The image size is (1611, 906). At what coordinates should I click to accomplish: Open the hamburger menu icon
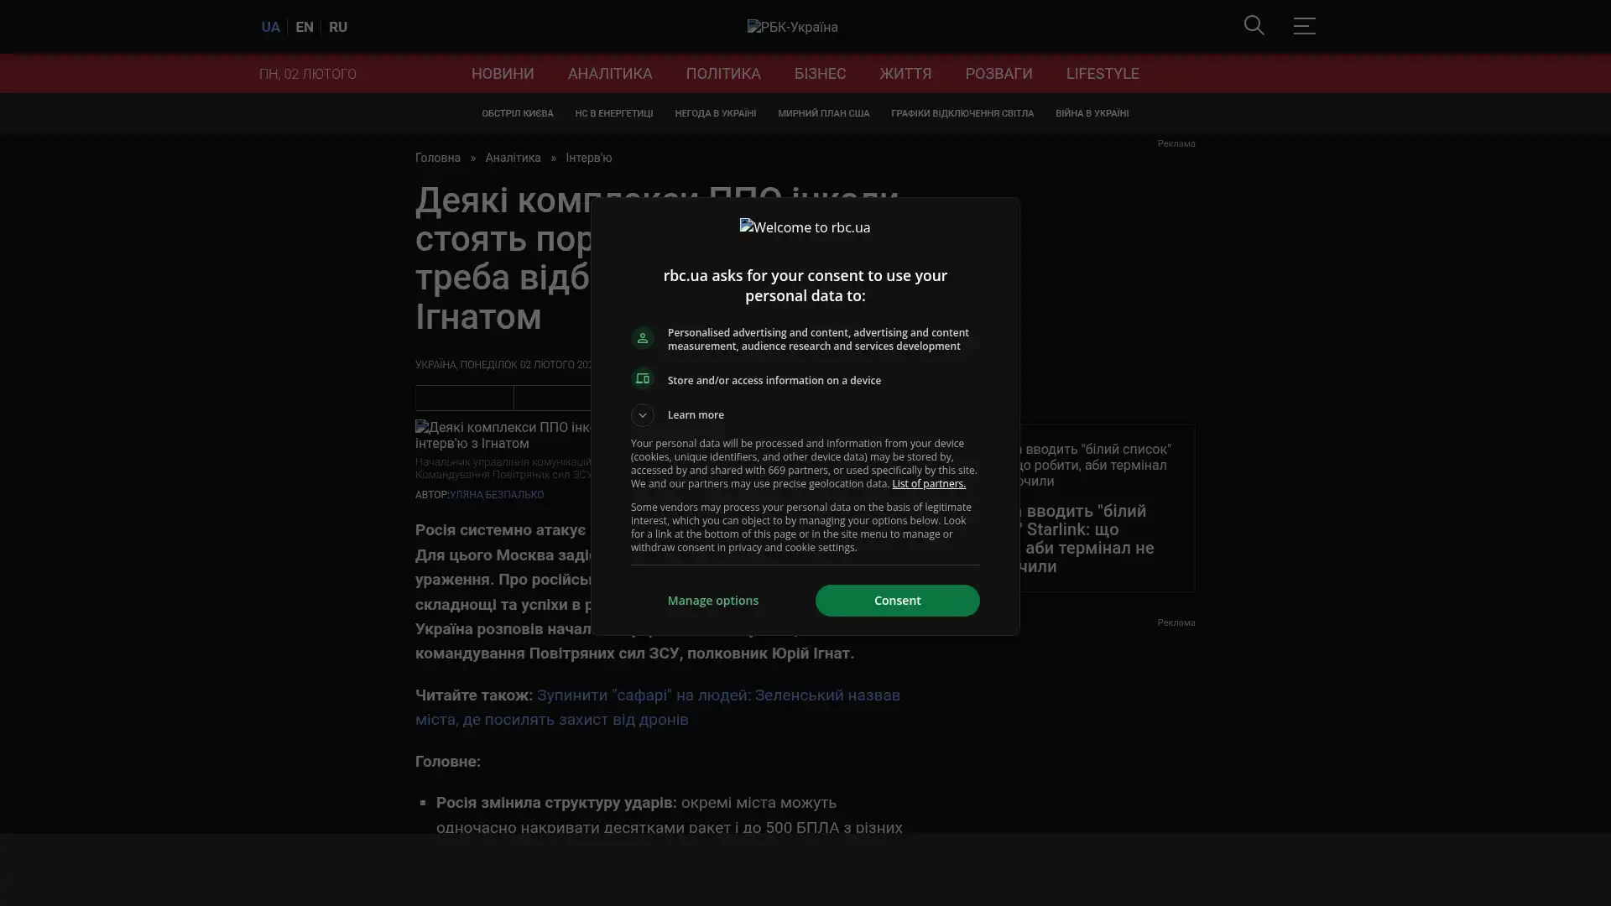pyautogui.click(x=1304, y=25)
